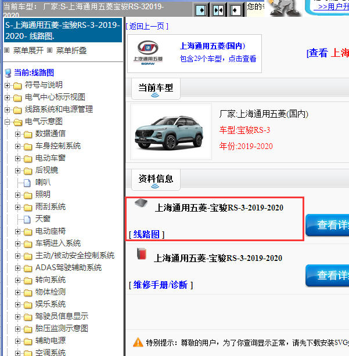Click the 车型:宝骏RS-3 text

pos(244,130)
